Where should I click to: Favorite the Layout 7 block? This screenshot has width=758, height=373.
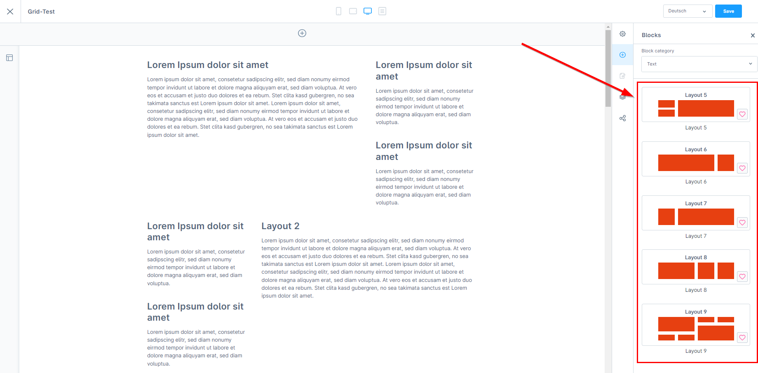742,223
